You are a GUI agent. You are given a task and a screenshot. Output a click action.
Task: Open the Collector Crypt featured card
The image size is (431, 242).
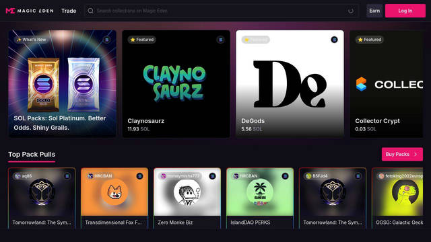click(387, 83)
